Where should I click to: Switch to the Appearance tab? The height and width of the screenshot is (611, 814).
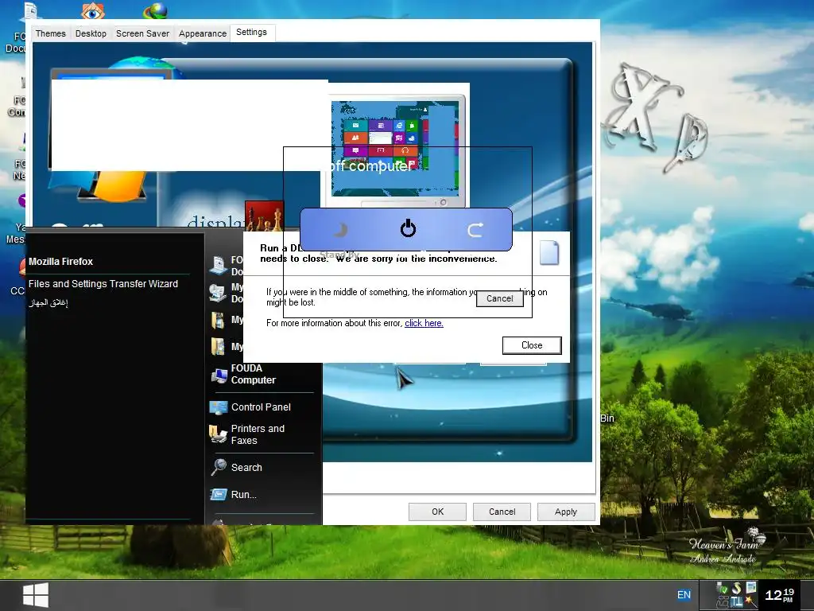click(x=203, y=33)
